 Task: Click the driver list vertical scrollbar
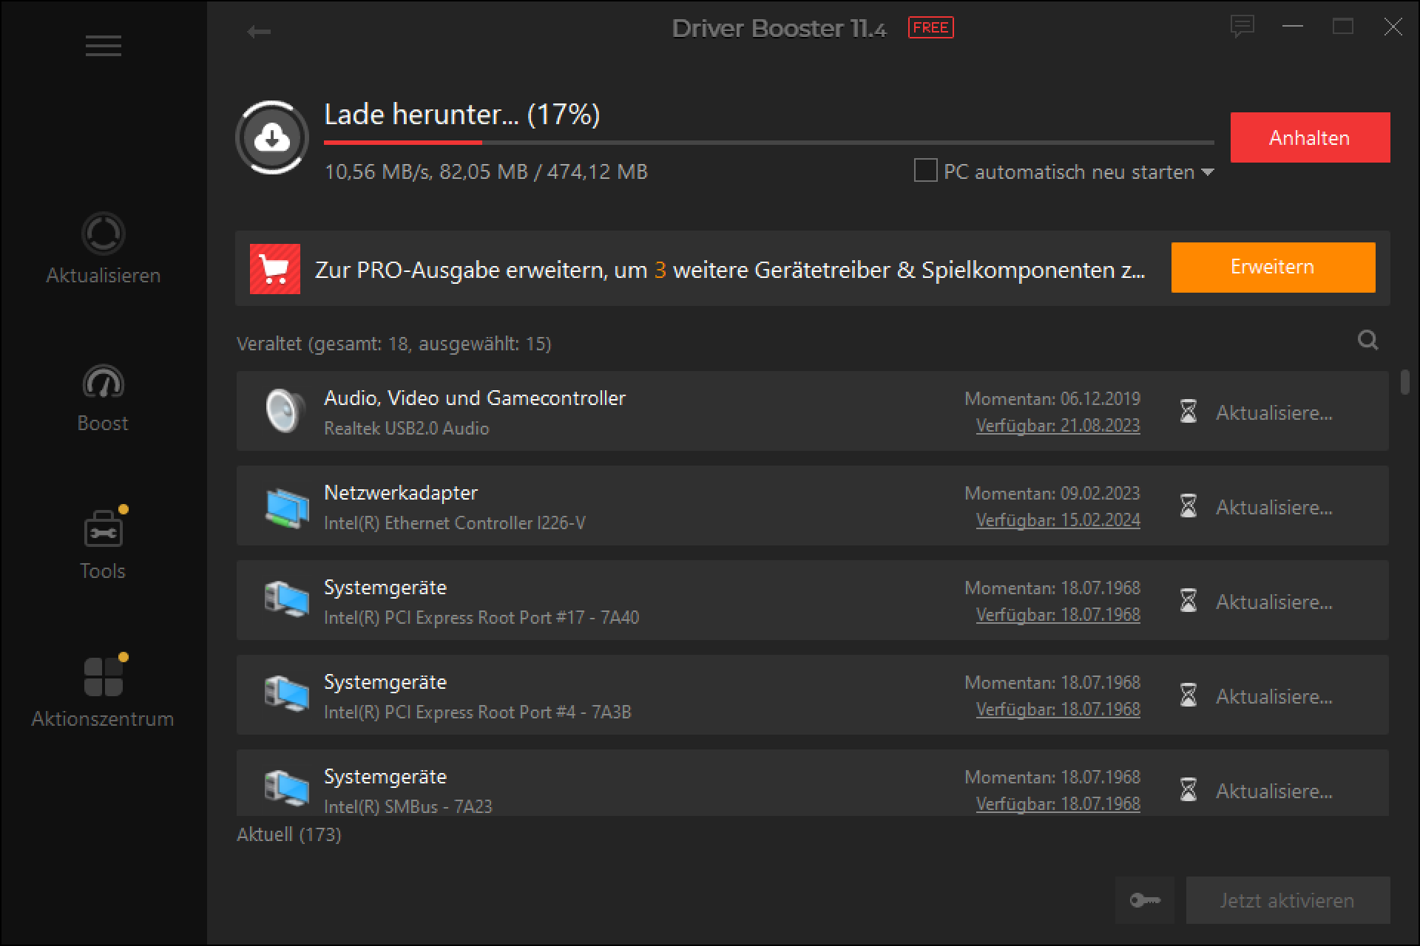[x=1404, y=383]
